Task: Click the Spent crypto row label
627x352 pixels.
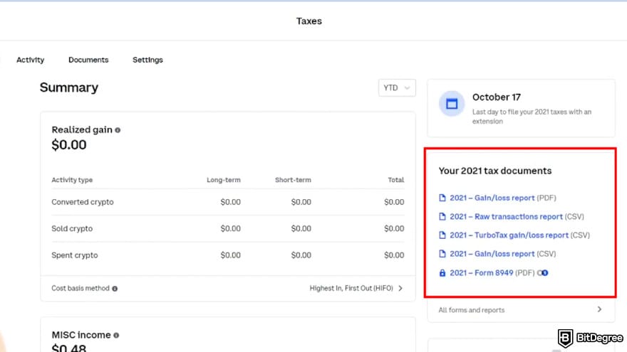Action: [x=74, y=255]
